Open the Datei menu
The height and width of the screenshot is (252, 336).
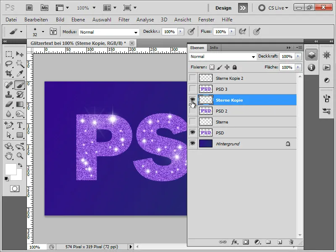(x=11, y=19)
